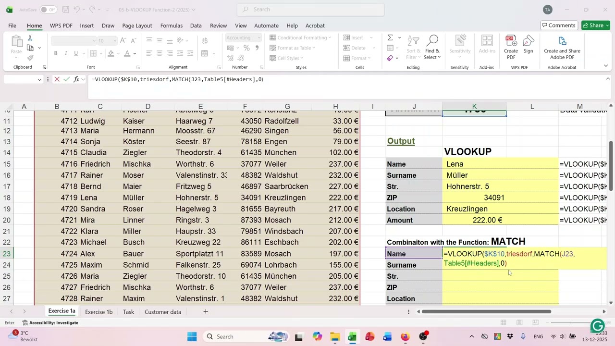This screenshot has height=346, width=615.
Task: Click the Clear eraser icon
Action: click(x=390, y=58)
